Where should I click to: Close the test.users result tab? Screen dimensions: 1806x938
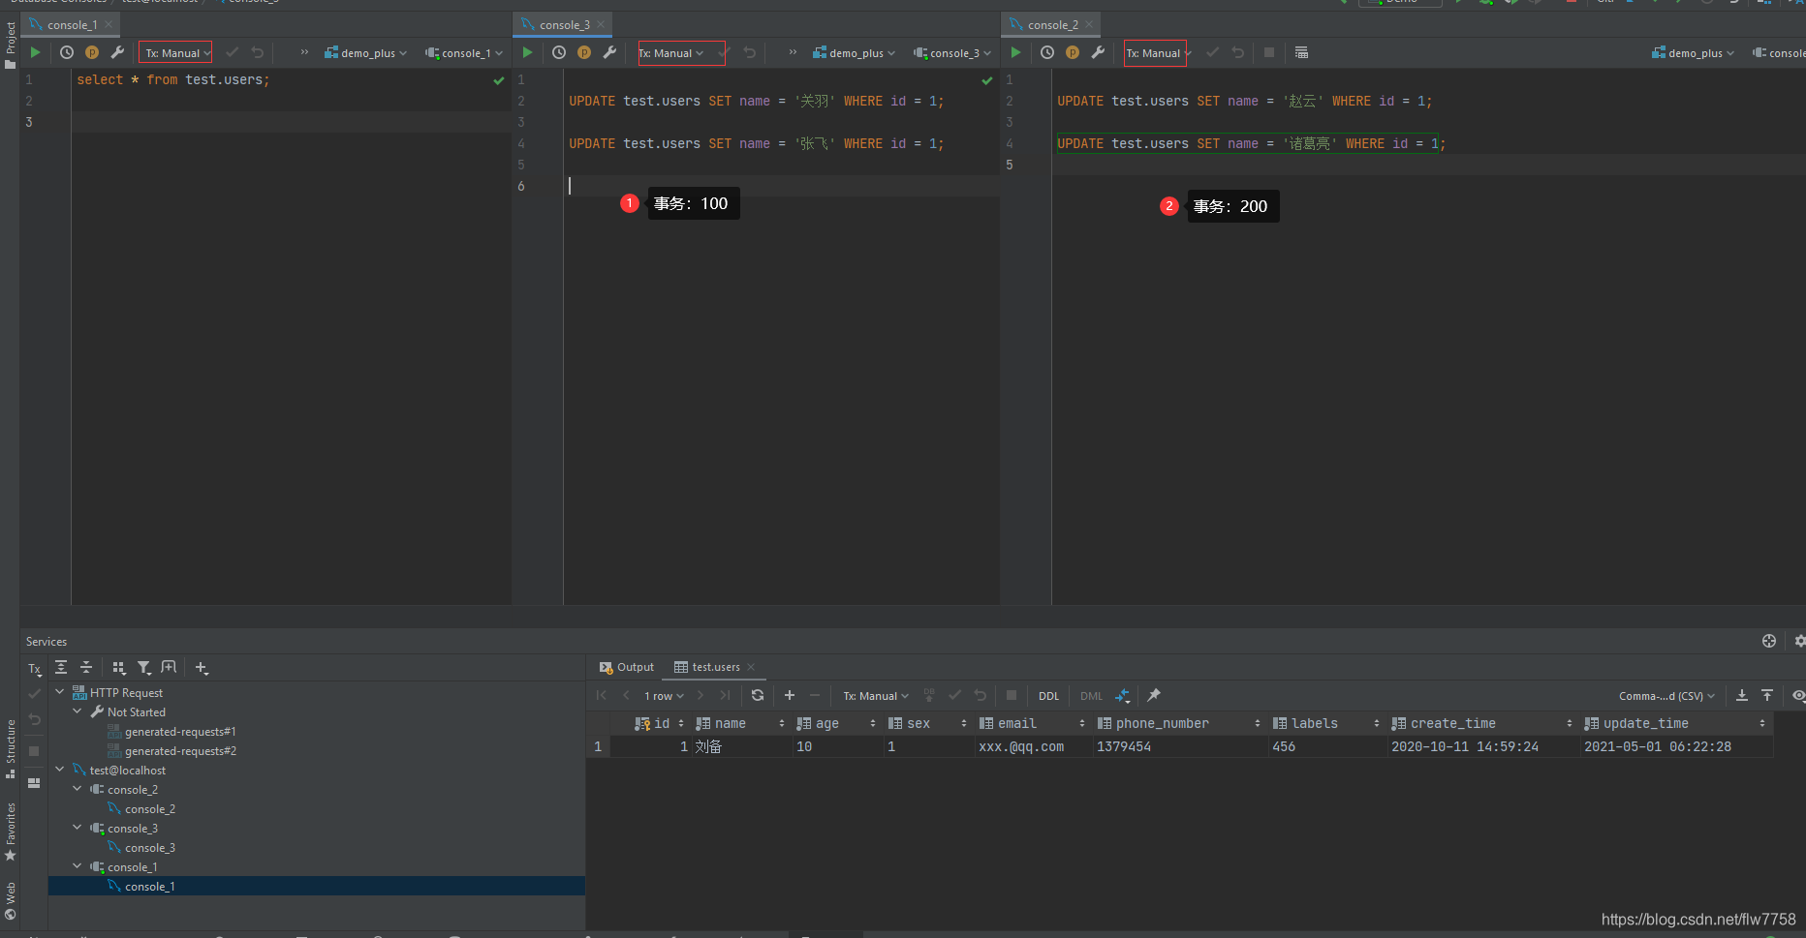[751, 667]
